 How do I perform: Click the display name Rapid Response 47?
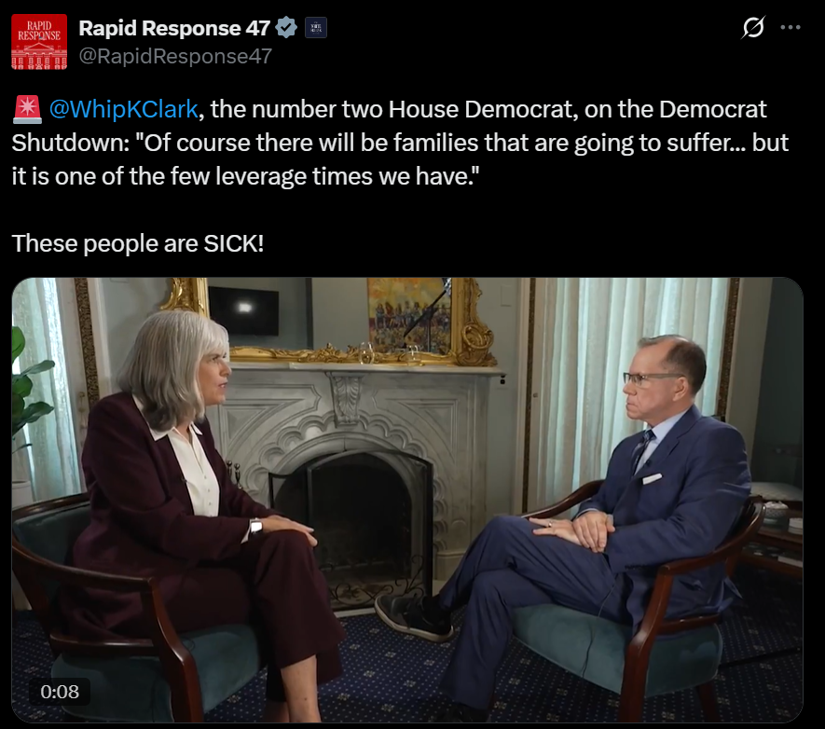(174, 28)
